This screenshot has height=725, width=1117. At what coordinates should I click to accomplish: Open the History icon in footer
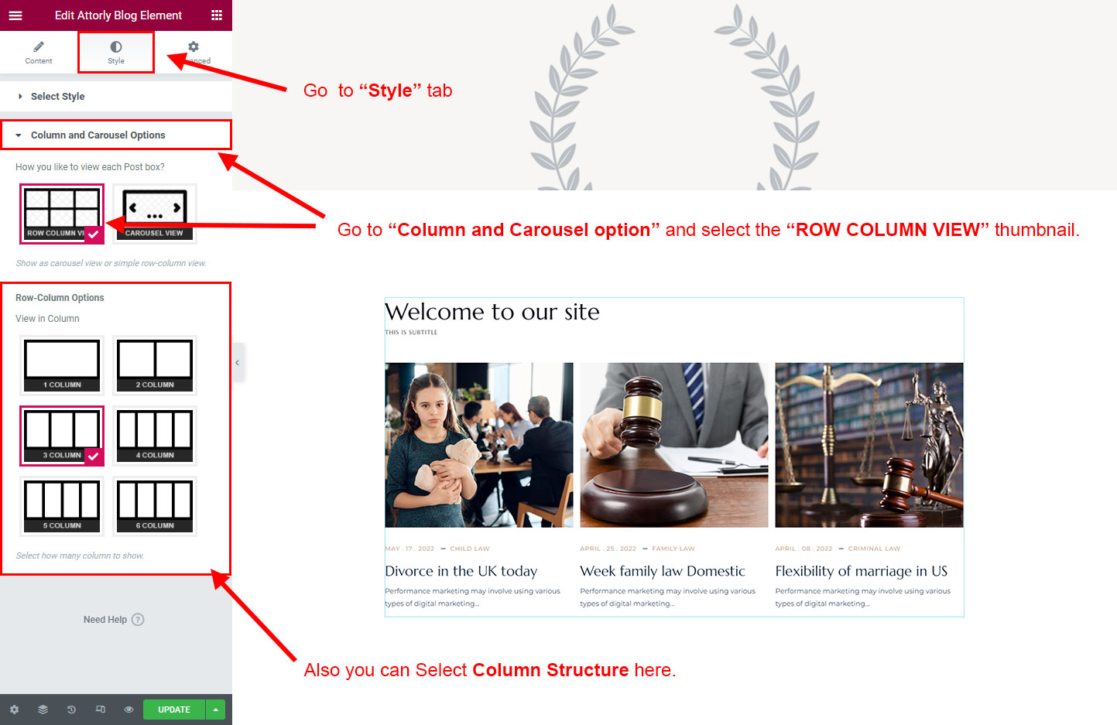(x=71, y=710)
